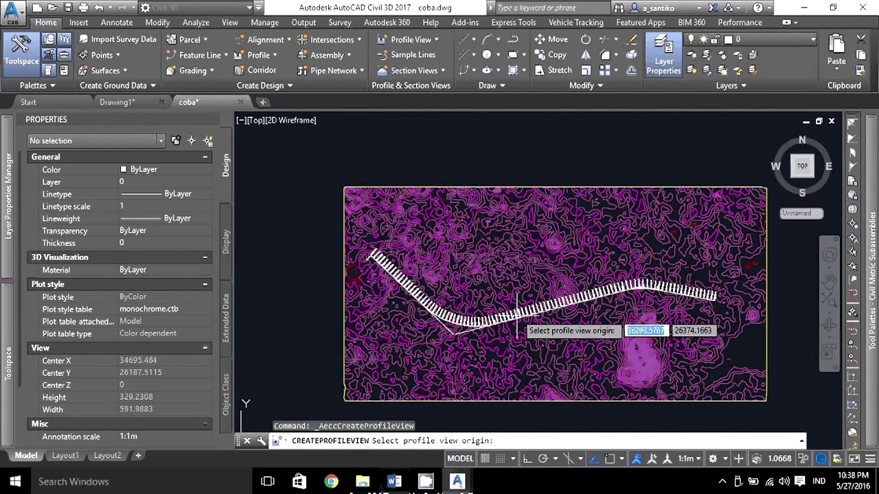The width and height of the screenshot is (879, 494).
Task: Open the Analyze ribbon tab
Action: click(x=196, y=22)
